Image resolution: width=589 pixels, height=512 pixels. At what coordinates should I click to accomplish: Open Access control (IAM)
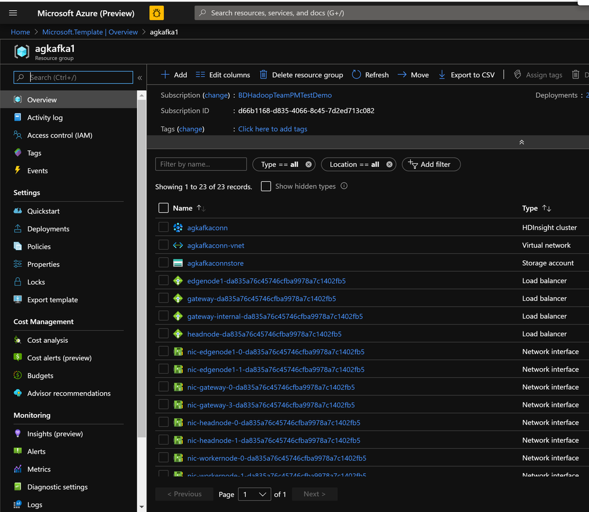pos(60,135)
